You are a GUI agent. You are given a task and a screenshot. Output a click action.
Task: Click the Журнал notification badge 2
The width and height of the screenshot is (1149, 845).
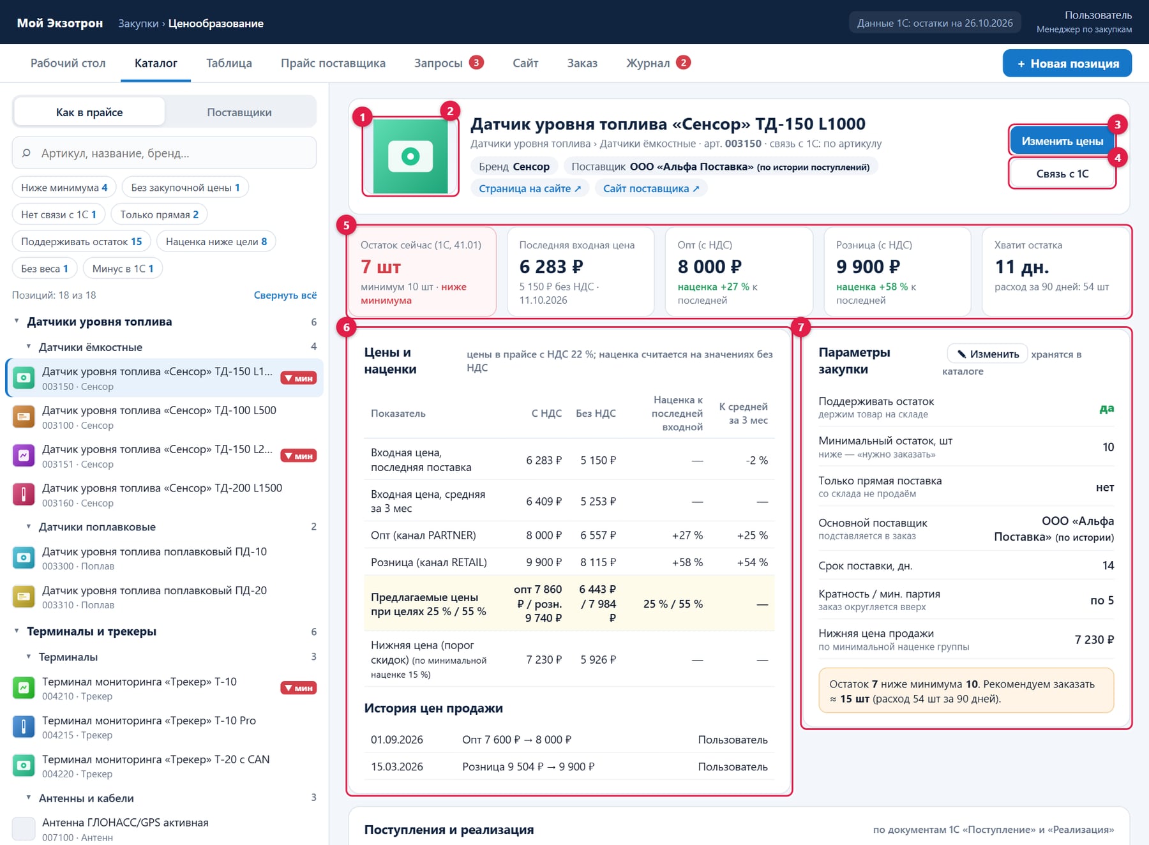pos(683,63)
